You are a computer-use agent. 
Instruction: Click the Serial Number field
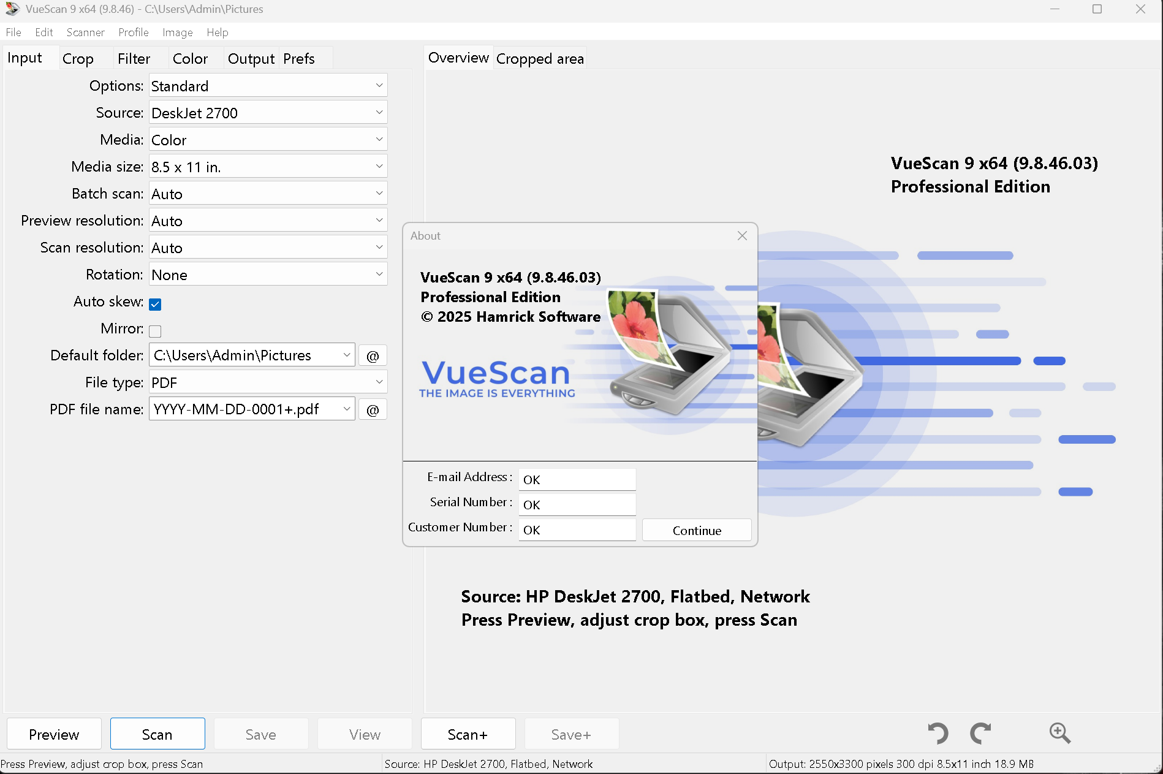click(x=577, y=505)
